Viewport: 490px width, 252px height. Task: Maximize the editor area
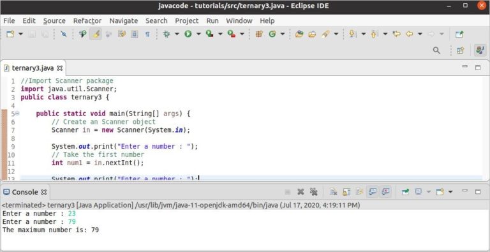pyautogui.click(x=478, y=67)
